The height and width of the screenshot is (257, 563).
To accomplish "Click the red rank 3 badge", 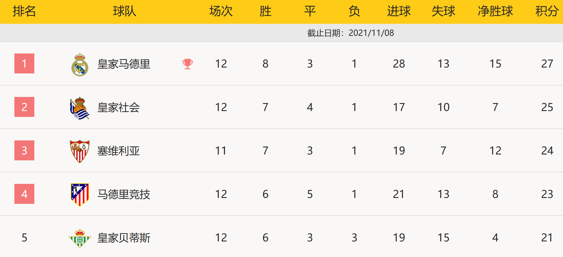I will pos(24,150).
